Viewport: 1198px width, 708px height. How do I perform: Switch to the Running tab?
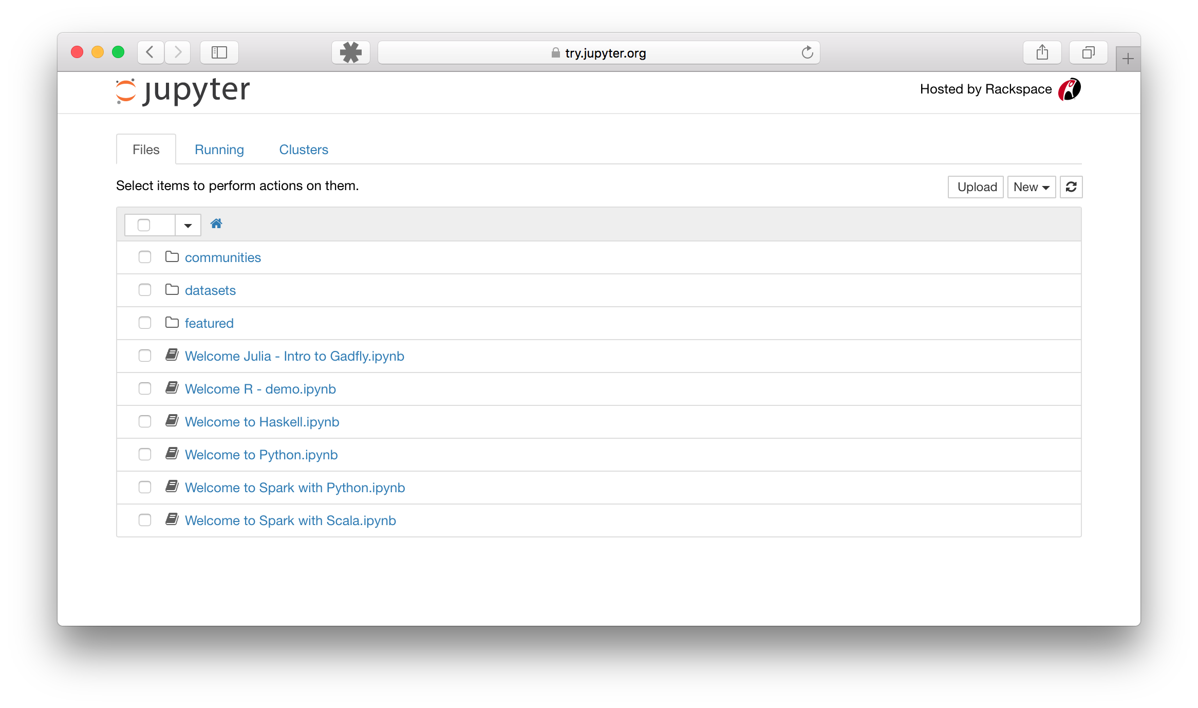click(219, 149)
